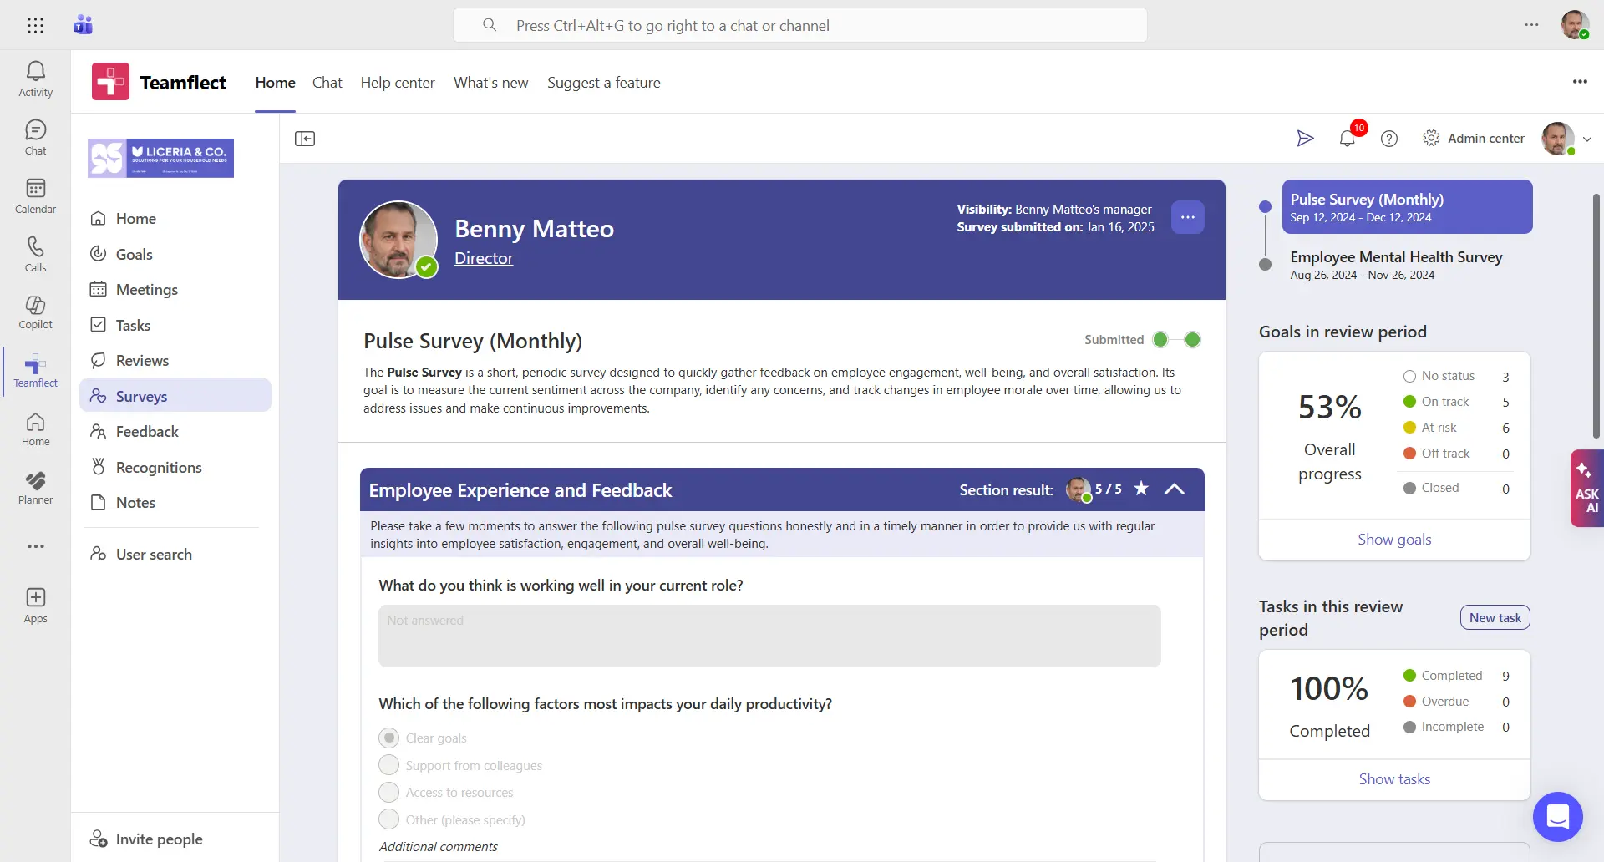1604x862 pixels.
Task: Open Copilot from the left rail
Action: (x=34, y=312)
